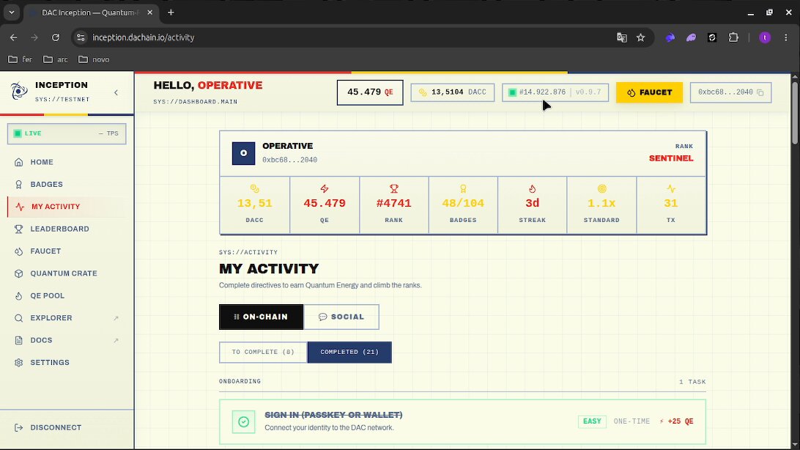The image size is (800, 450).
Task: Switch to the On-Chain tab
Action: pyautogui.click(x=262, y=317)
